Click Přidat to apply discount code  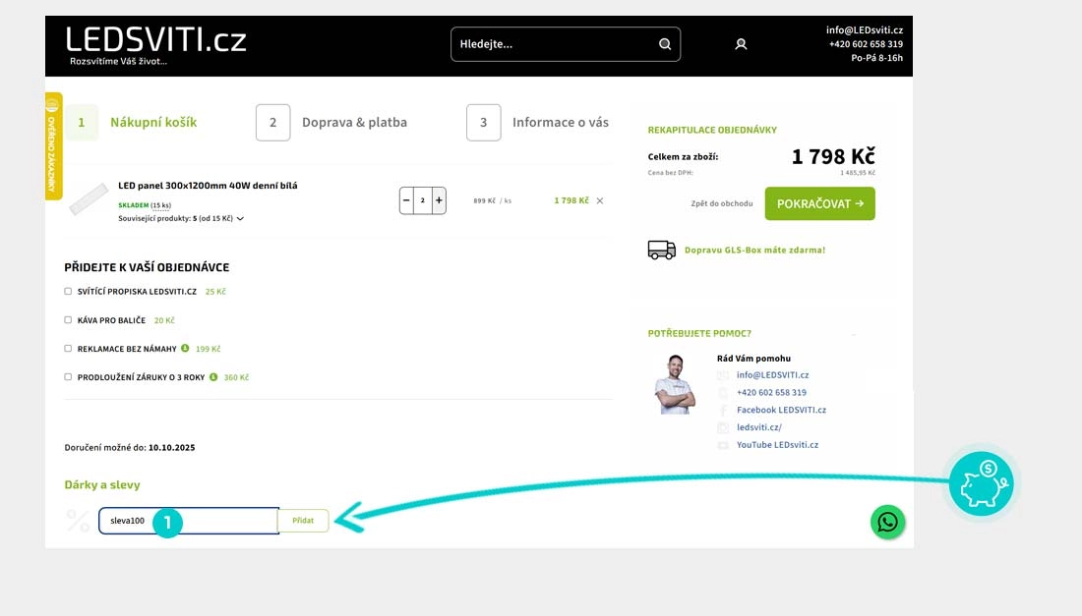(x=303, y=521)
